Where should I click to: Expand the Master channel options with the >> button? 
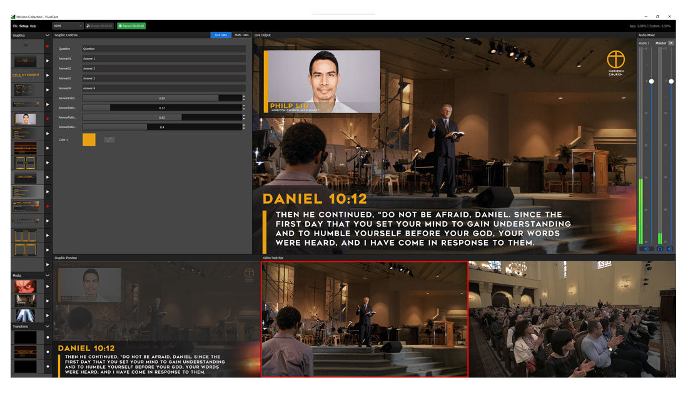(670, 41)
